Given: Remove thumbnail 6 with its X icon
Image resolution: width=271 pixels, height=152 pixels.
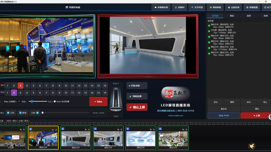Looking at the screenshot, I should 186,129.
